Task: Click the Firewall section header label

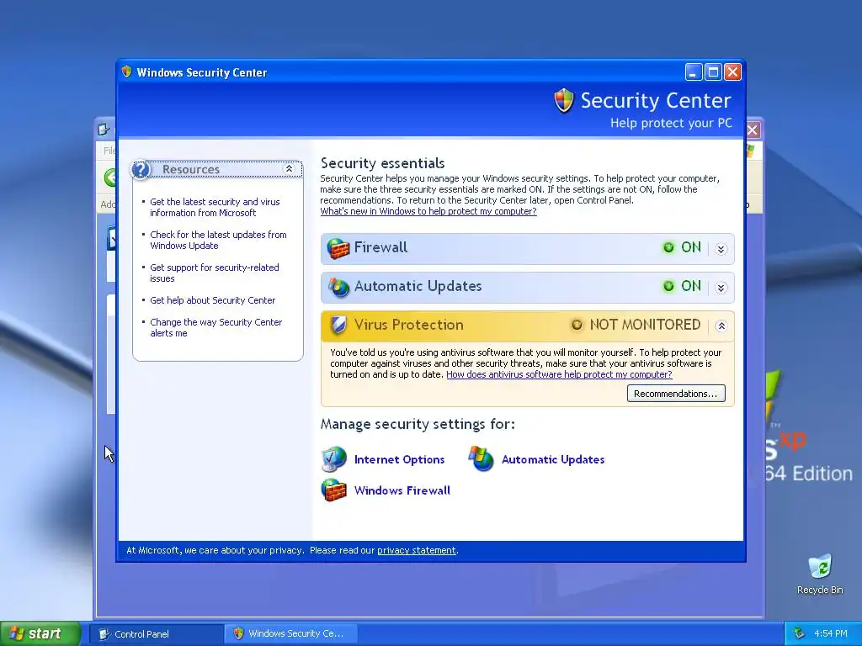Action: coord(381,247)
